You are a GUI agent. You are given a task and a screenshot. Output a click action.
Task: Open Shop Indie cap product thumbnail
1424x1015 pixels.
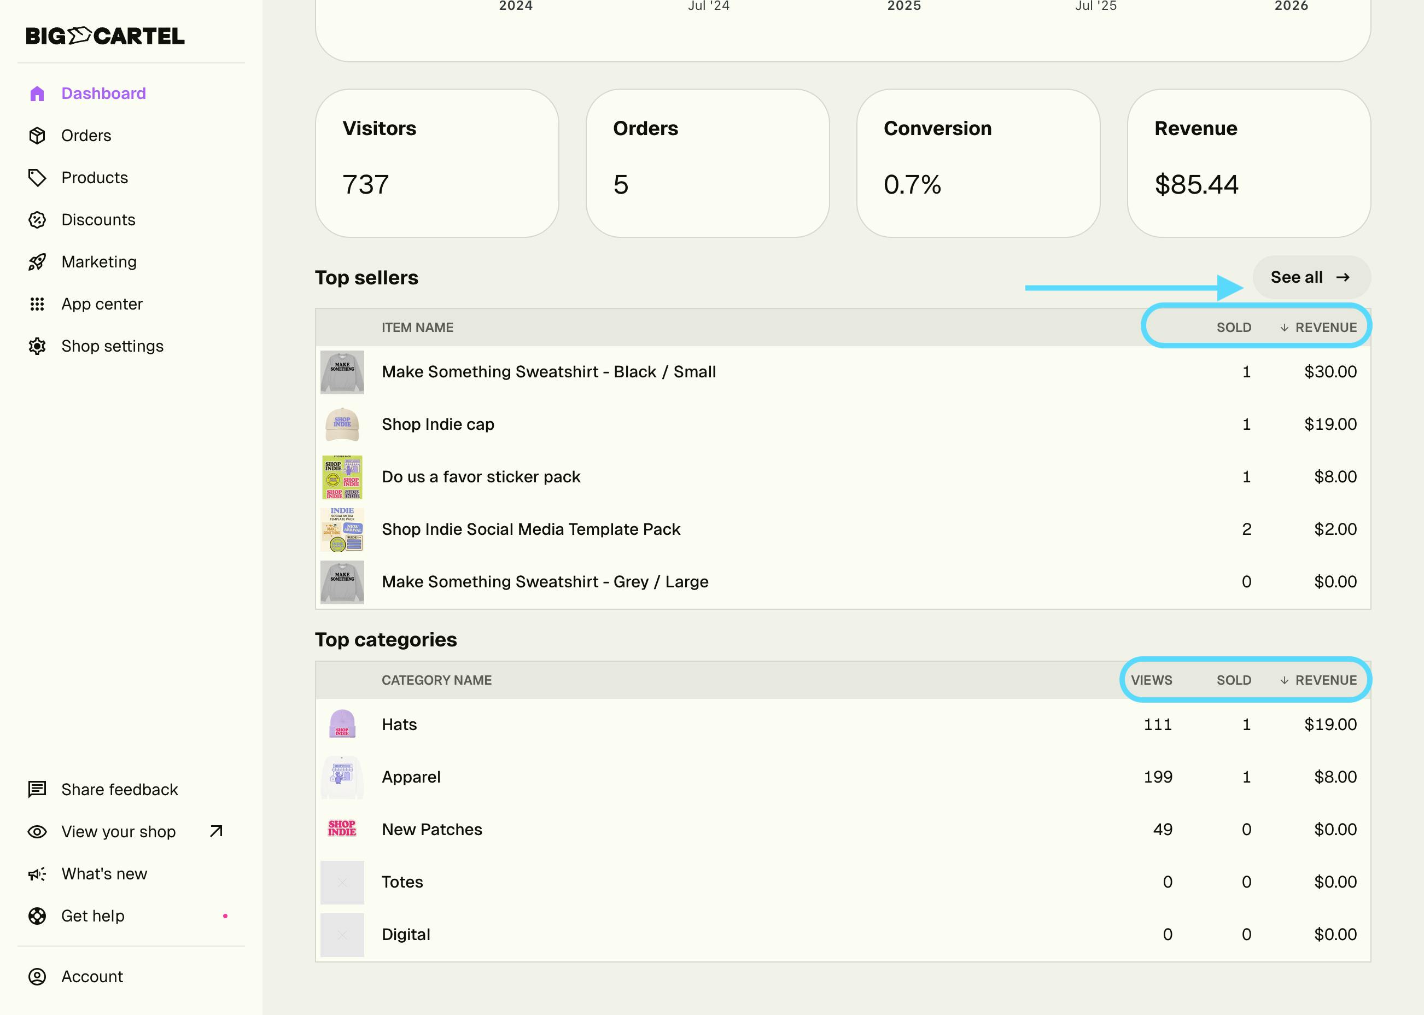coord(342,424)
